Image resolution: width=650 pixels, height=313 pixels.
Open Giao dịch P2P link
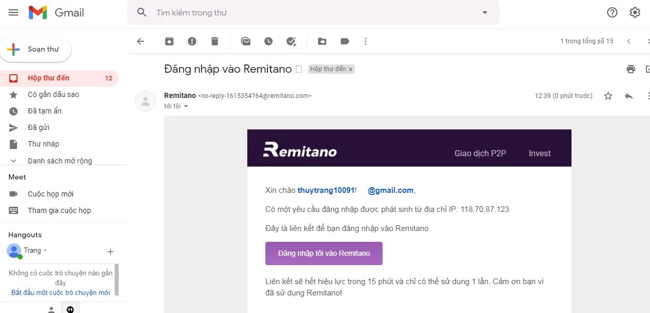(x=480, y=153)
